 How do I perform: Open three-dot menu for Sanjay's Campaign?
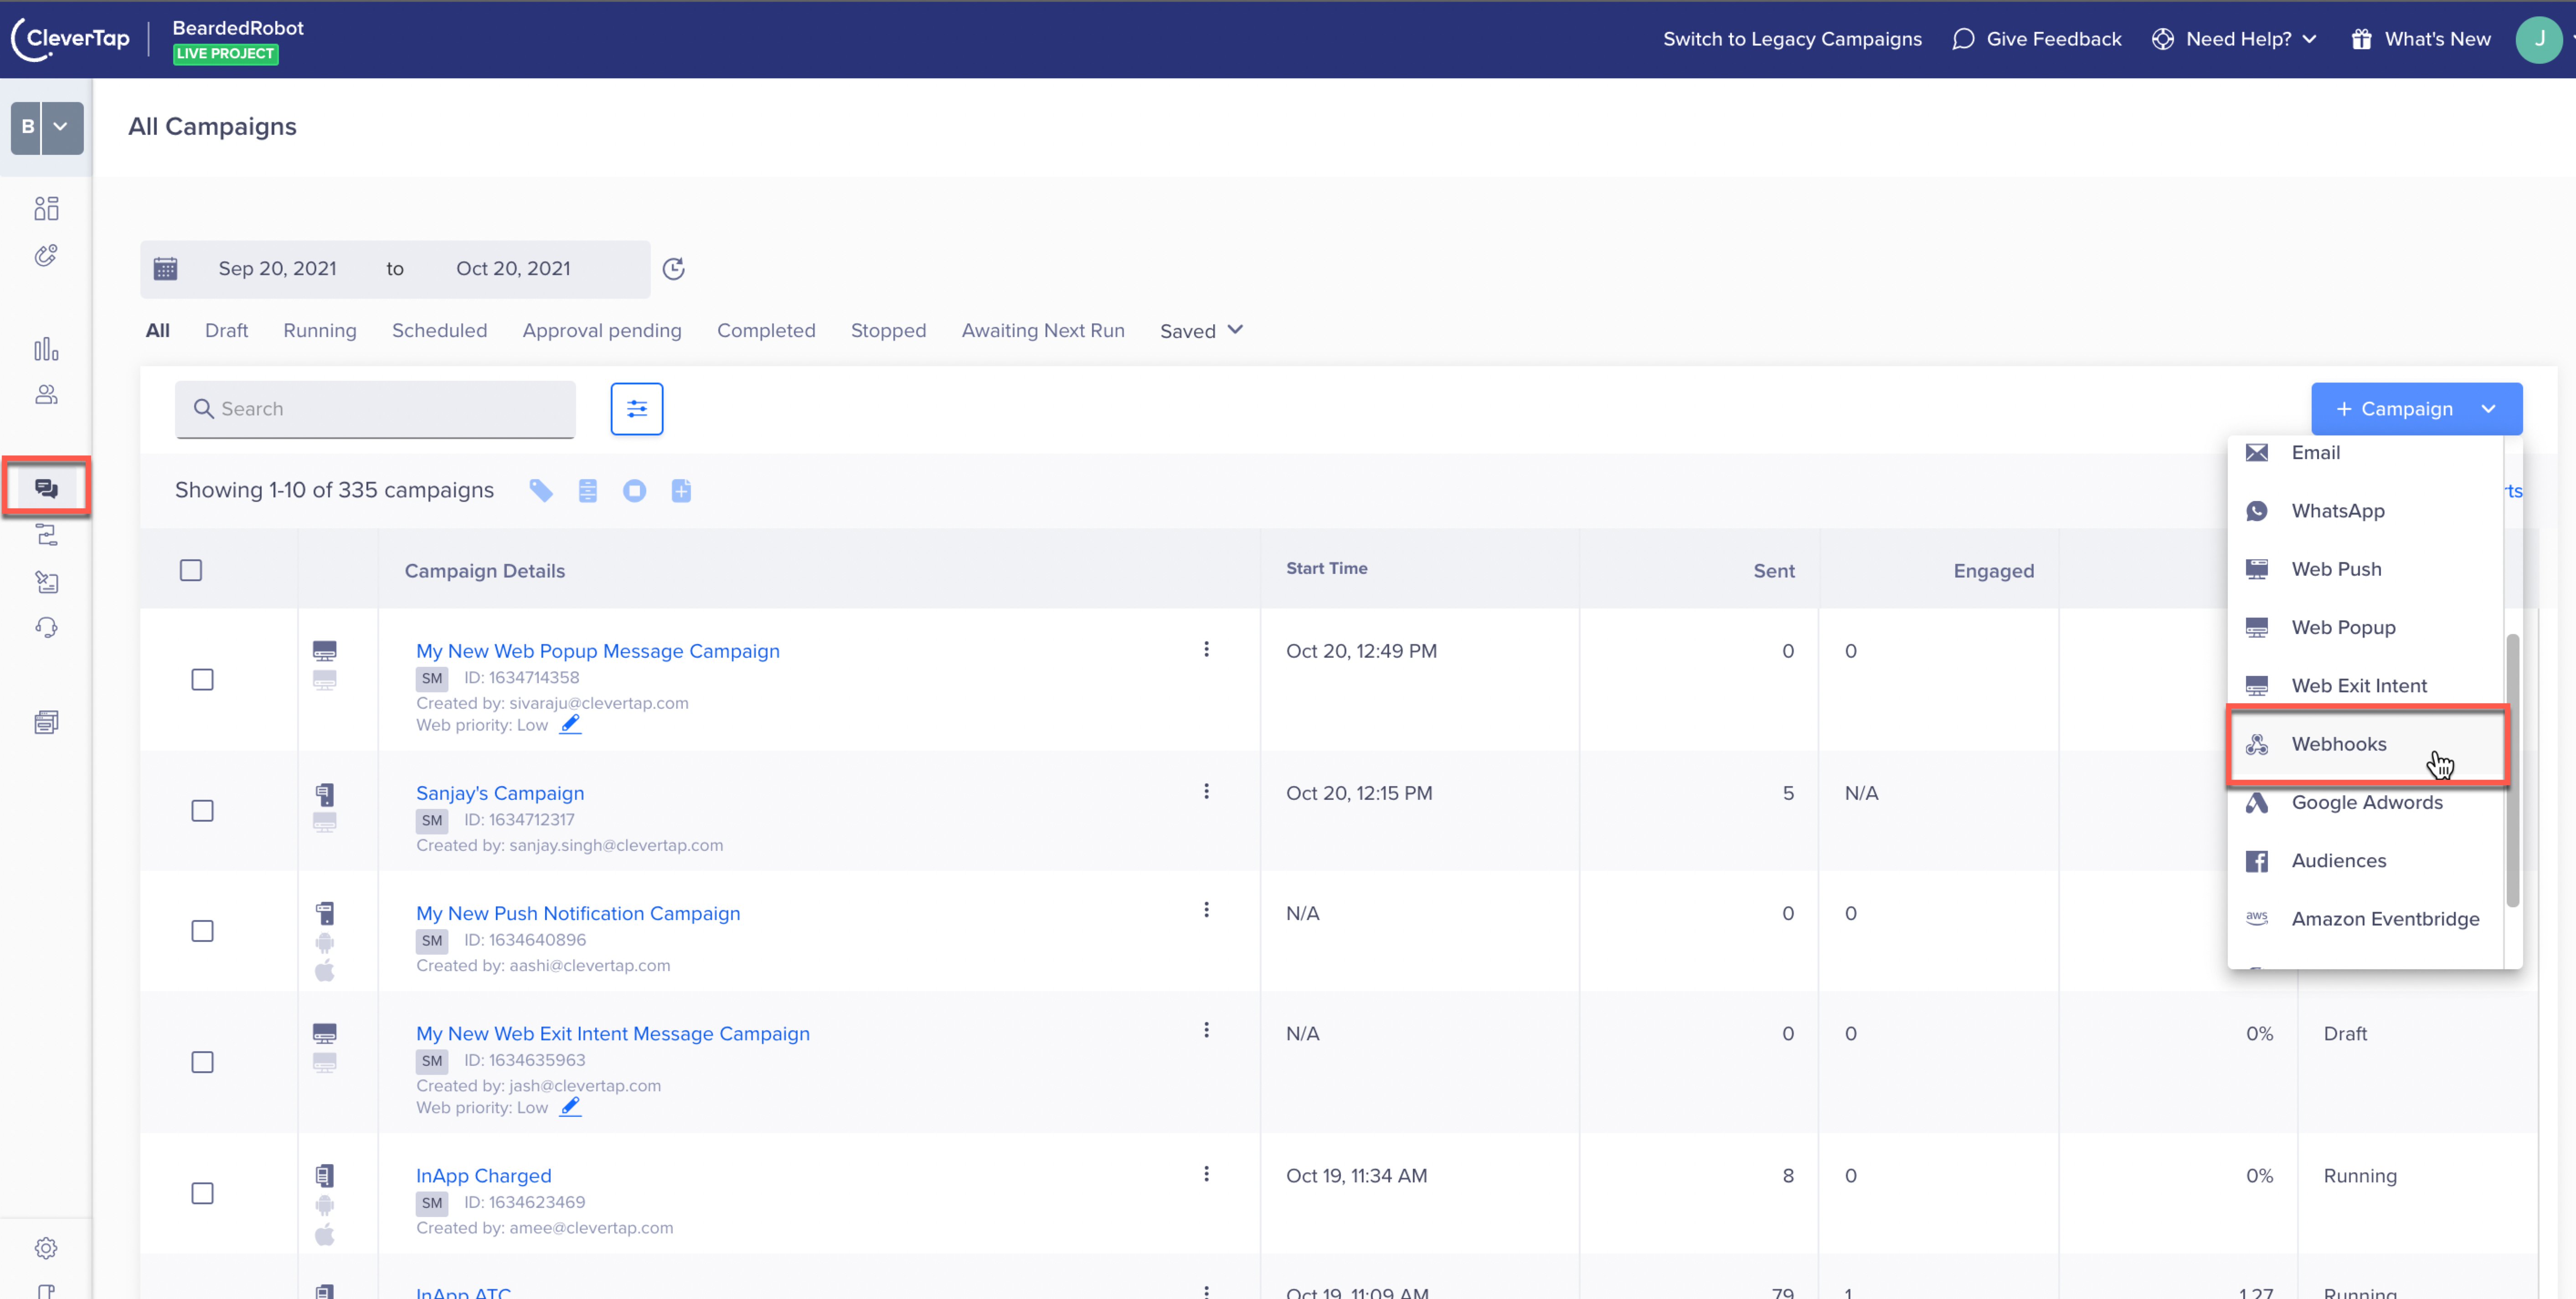(1206, 792)
